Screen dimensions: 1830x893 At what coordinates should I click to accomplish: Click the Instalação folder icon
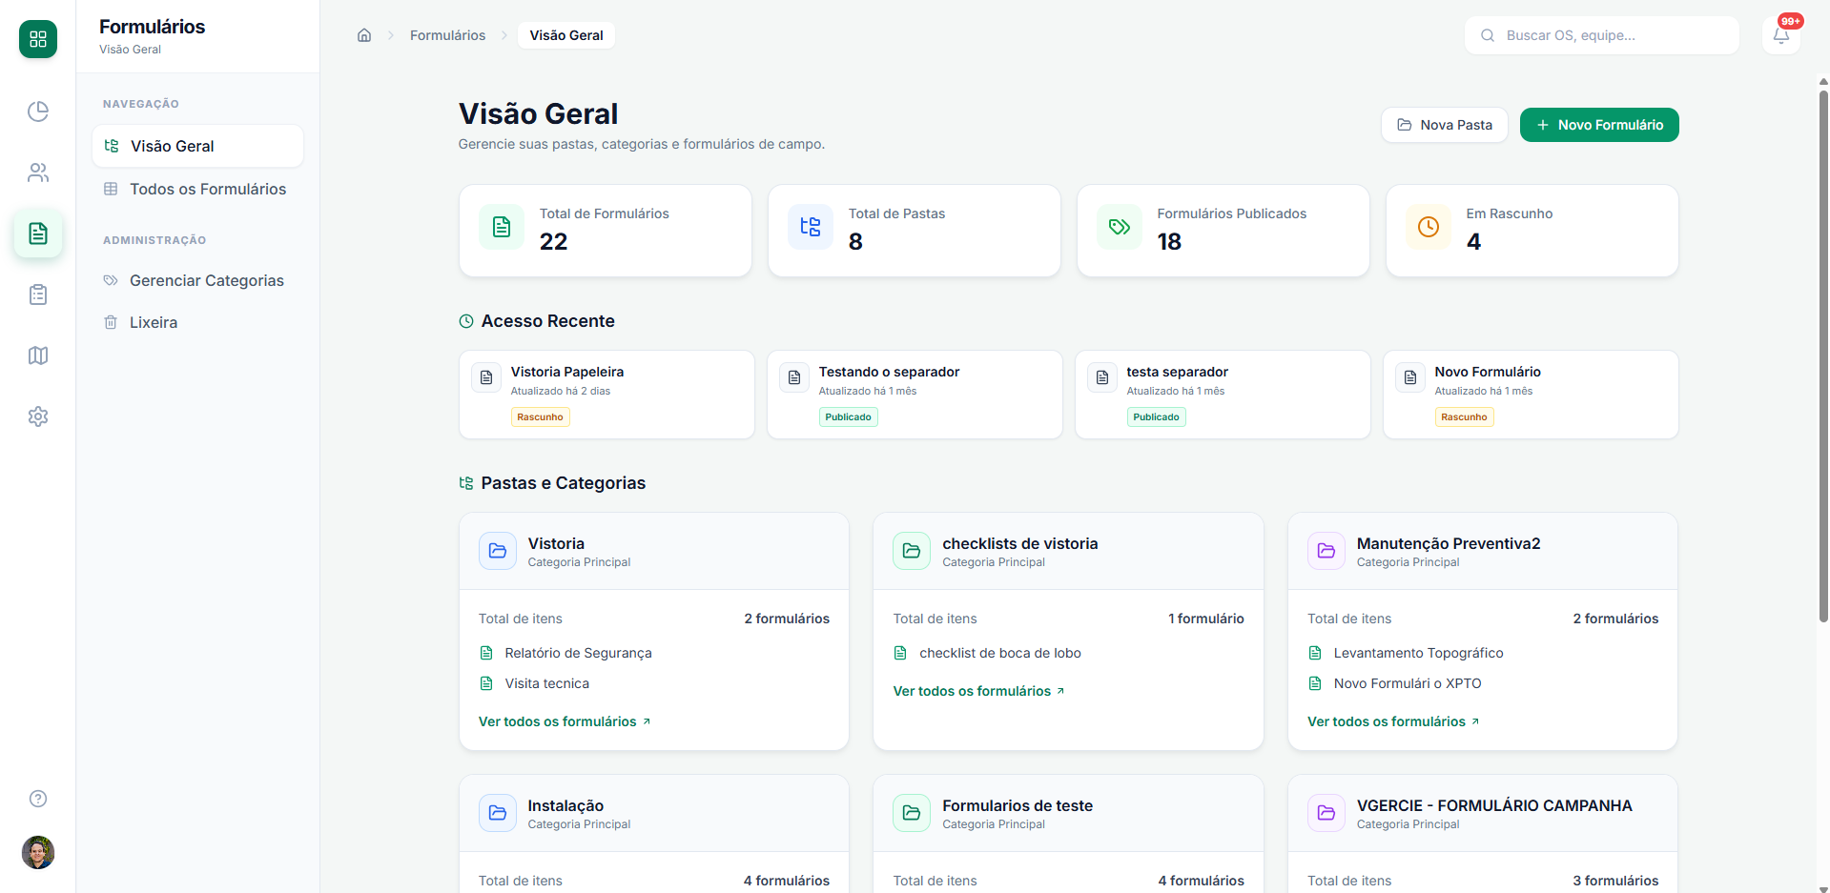click(498, 813)
